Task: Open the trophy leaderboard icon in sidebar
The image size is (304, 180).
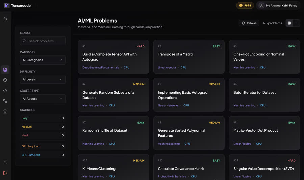Action: [5, 111]
